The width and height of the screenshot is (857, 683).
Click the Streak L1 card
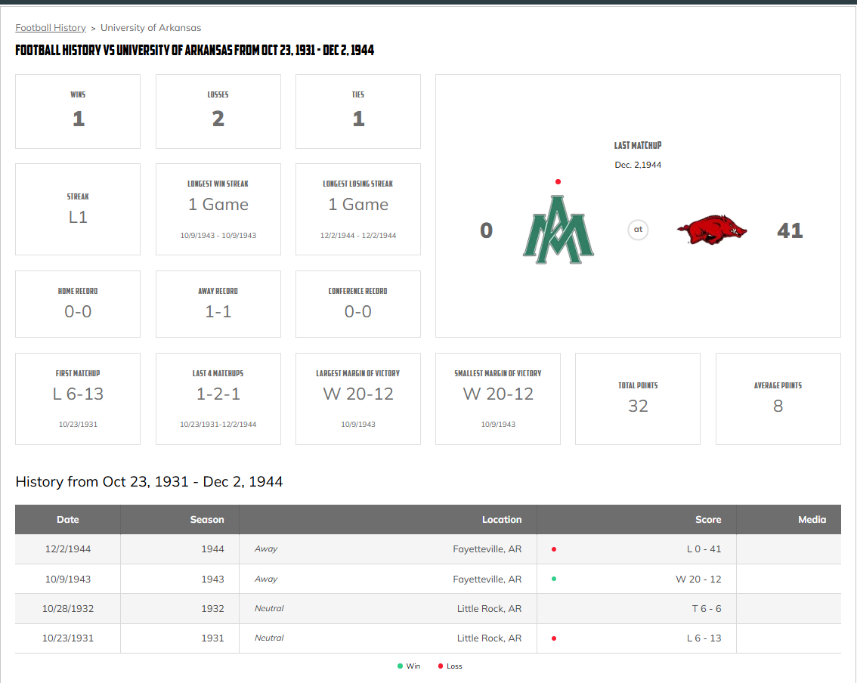click(78, 209)
